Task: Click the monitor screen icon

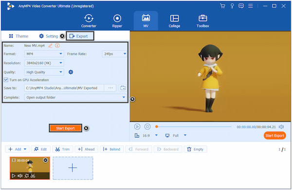Action: tap(167, 136)
